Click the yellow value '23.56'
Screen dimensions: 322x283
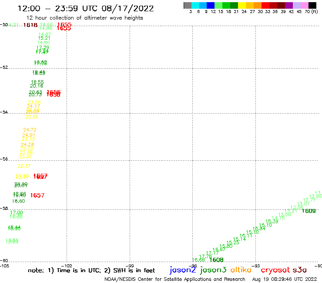pos(34,102)
